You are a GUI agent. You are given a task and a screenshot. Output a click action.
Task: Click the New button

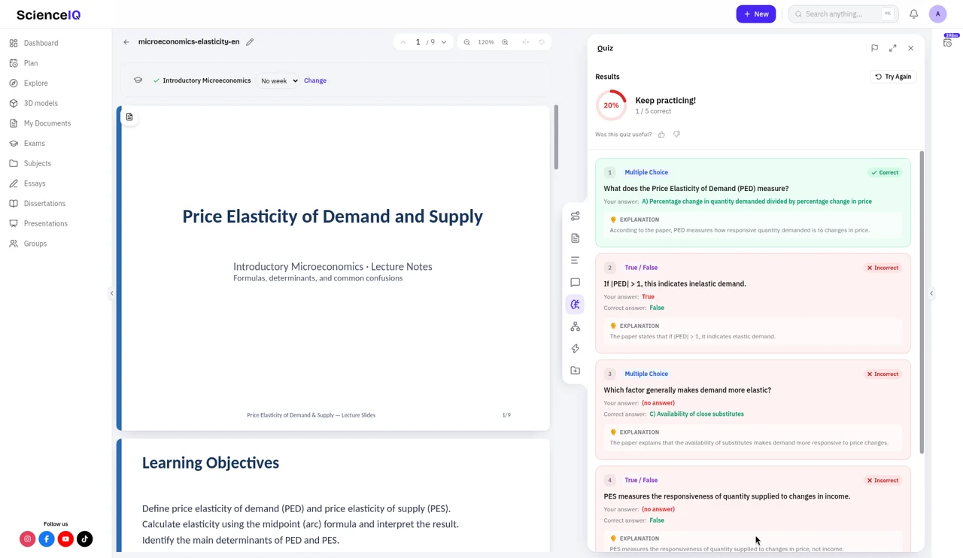[755, 14]
